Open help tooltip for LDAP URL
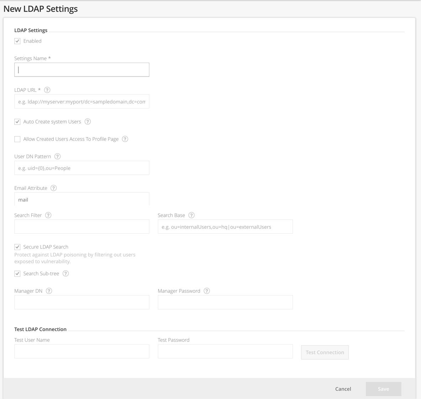 pyautogui.click(x=47, y=90)
